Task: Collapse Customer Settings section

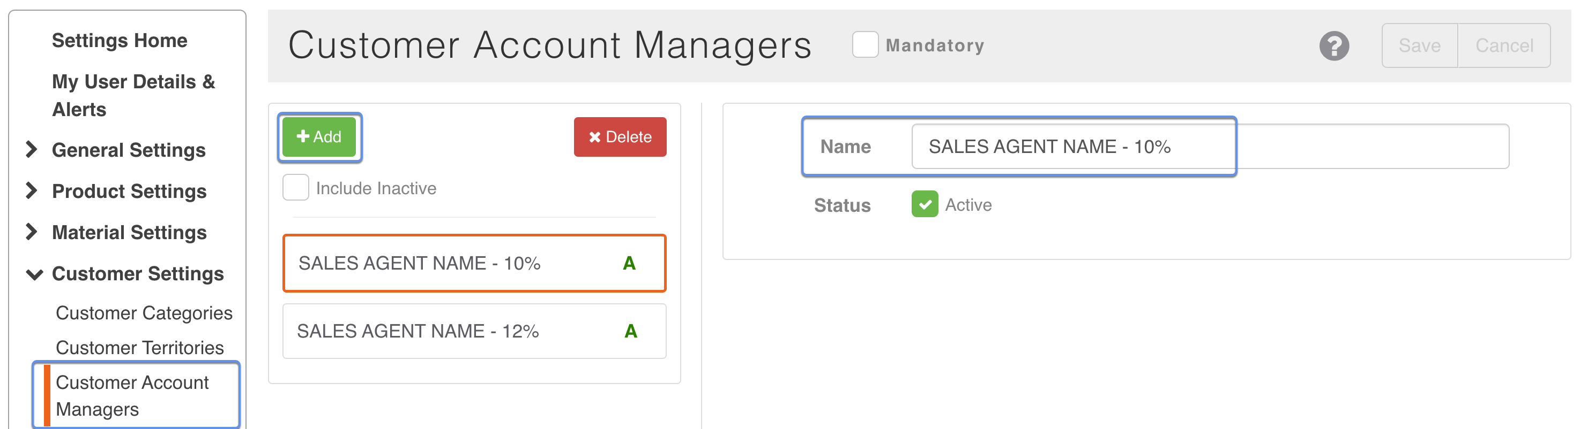Action: point(137,273)
